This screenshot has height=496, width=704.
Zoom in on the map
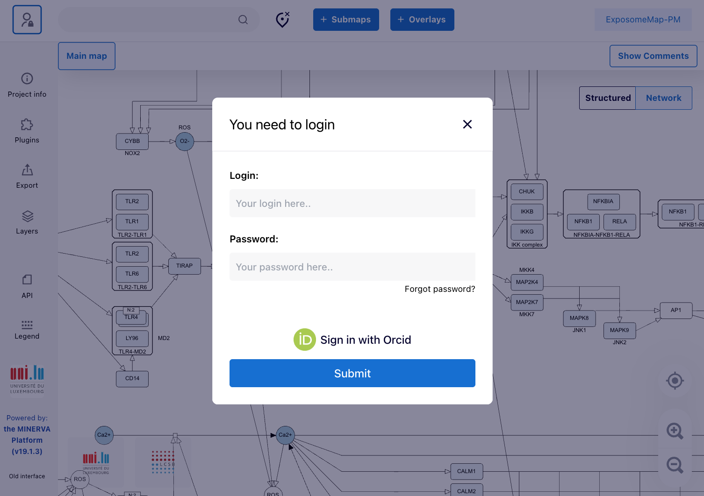pyautogui.click(x=675, y=431)
